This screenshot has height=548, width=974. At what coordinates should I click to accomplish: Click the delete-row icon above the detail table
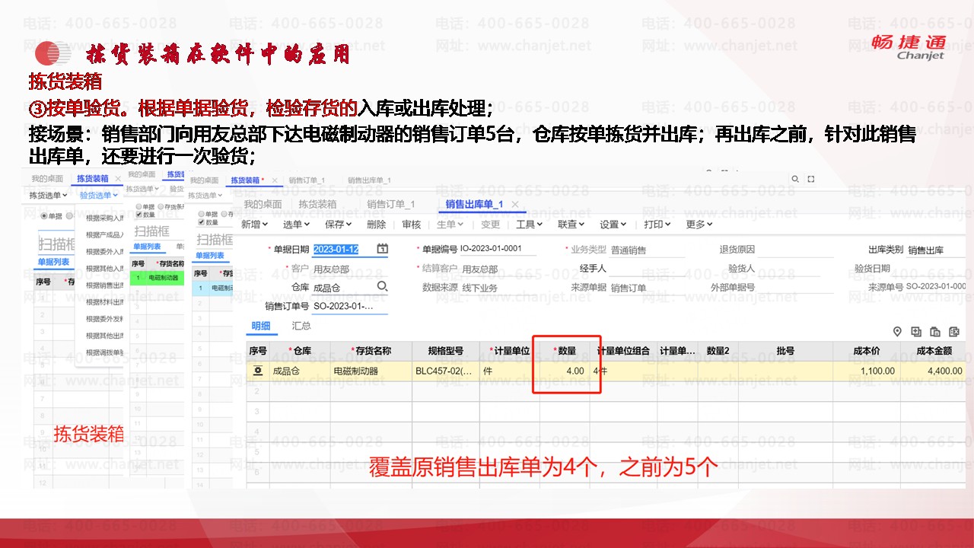954,332
